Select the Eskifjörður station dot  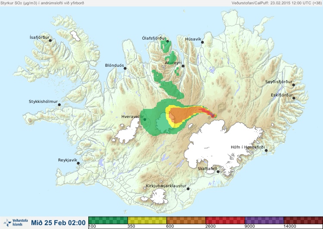point(294,98)
